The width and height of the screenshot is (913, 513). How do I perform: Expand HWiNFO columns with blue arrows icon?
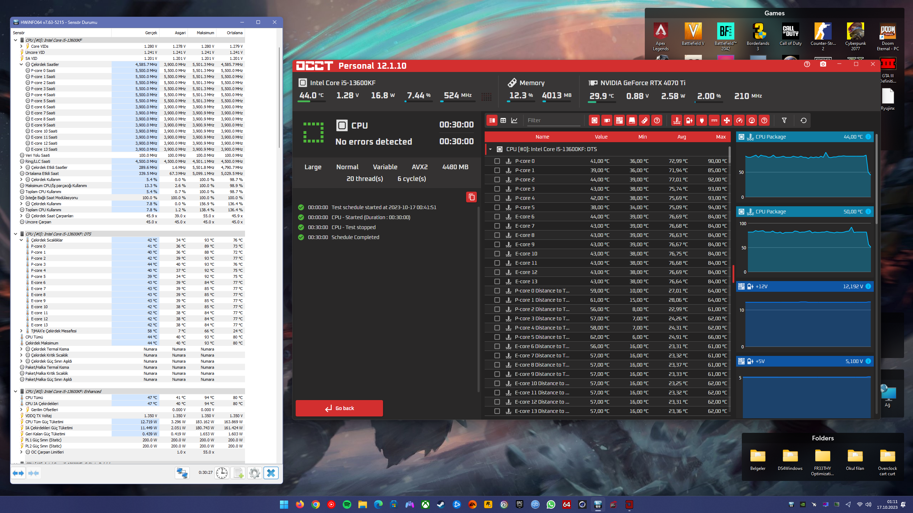point(18,473)
